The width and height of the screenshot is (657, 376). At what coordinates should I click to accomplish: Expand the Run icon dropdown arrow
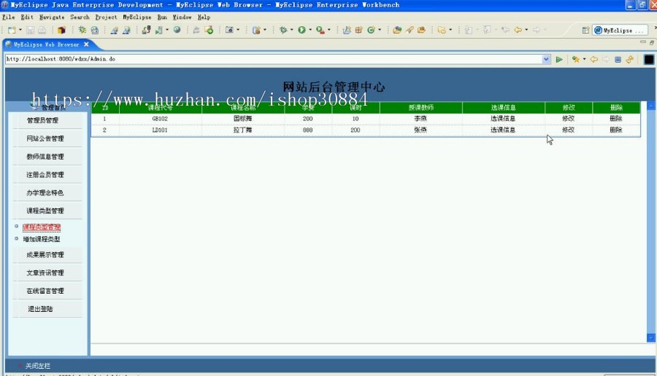(310, 30)
